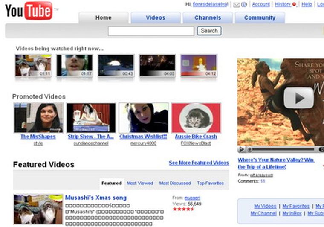Show Most Discussed videos
Image resolution: width=324 pixels, height=227 pixels.
coord(175,183)
